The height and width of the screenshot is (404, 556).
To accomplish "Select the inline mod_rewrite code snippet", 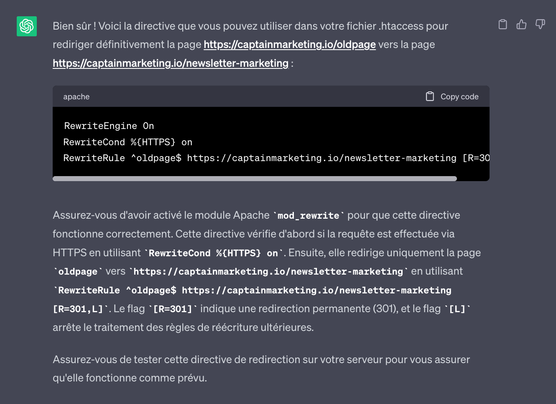I will [x=308, y=215].
